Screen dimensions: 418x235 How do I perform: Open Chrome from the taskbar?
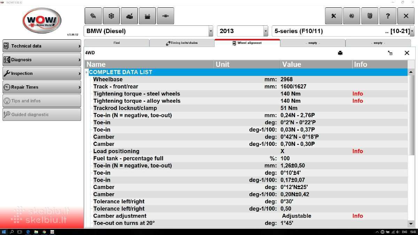coord(44,232)
